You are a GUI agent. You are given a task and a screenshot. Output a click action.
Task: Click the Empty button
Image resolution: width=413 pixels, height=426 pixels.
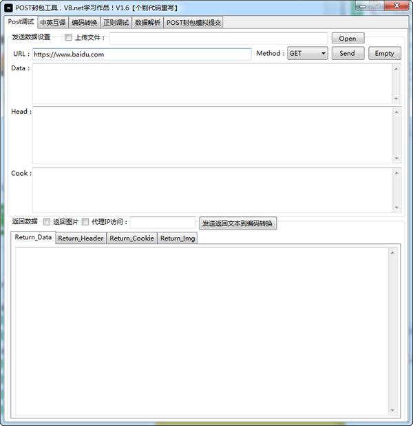384,54
